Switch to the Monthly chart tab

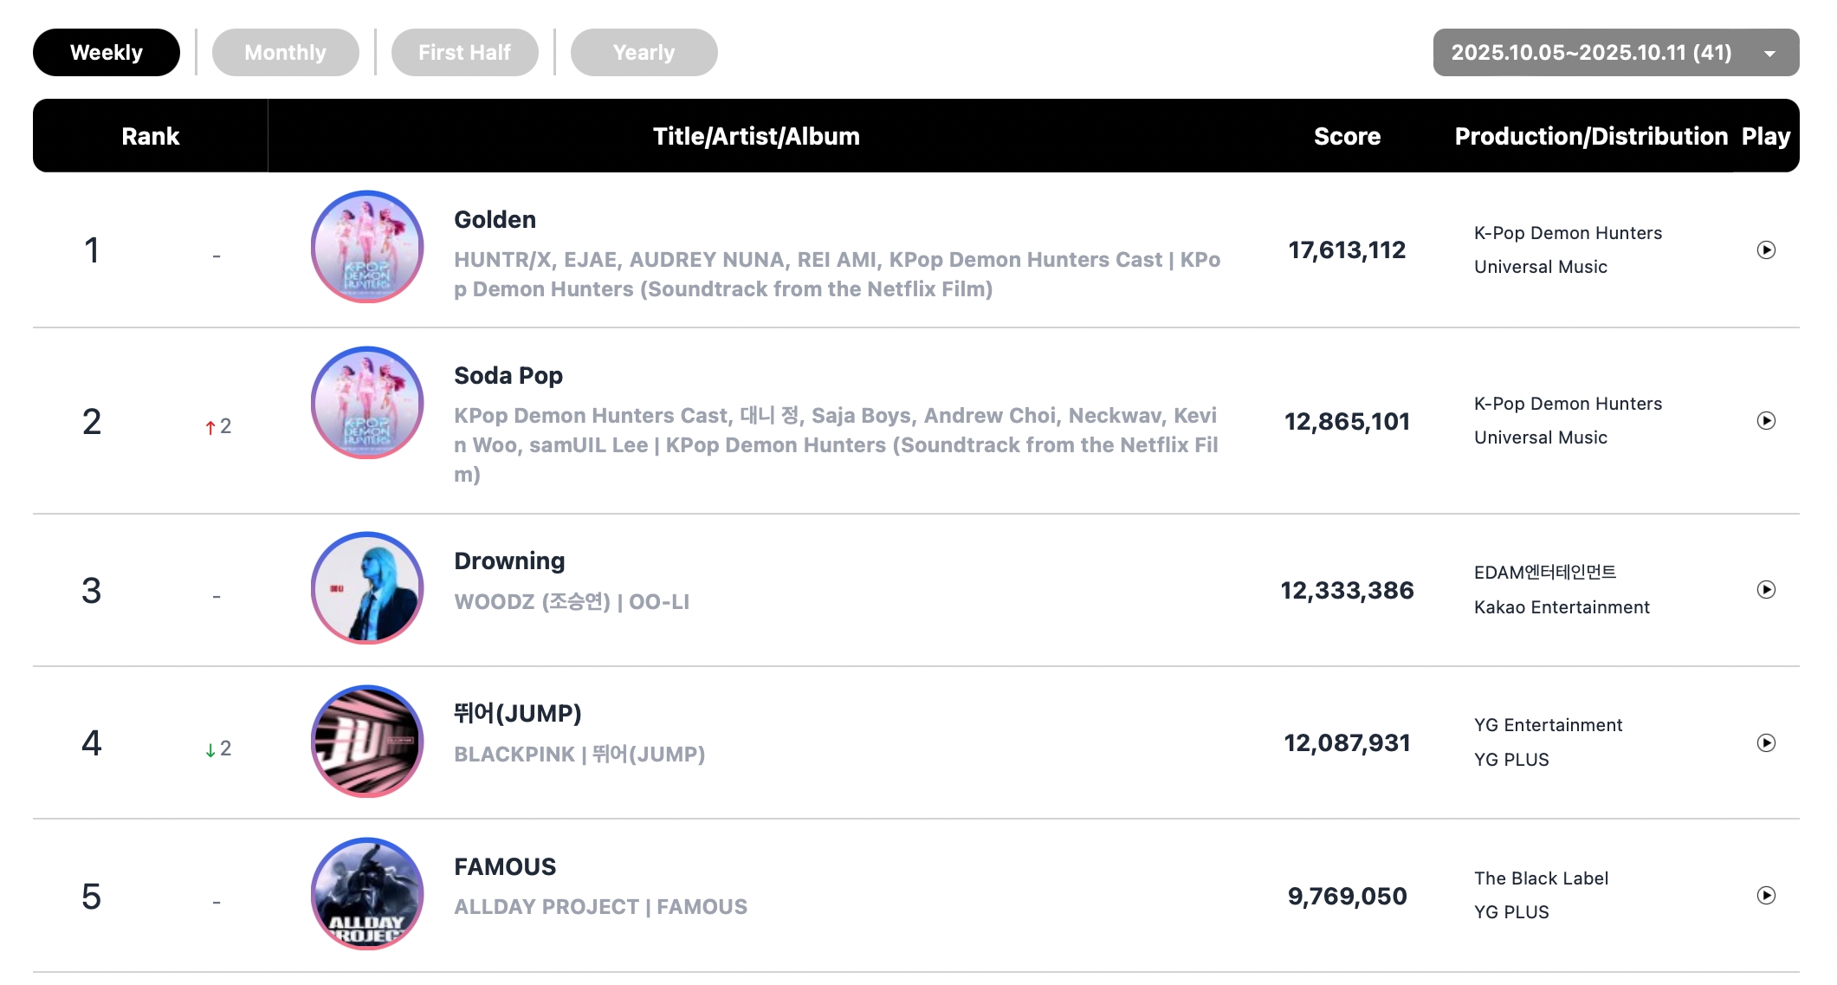coord(285,53)
